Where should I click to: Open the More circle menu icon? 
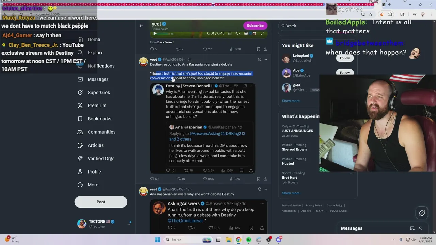80,185
